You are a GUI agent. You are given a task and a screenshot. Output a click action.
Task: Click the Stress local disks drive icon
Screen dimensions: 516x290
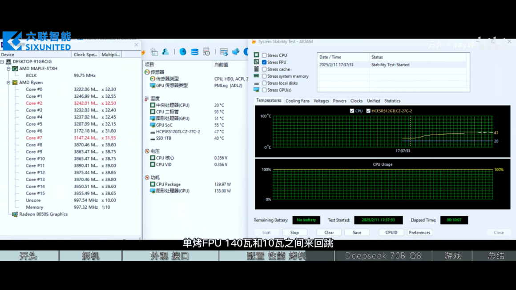pyautogui.click(x=256, y=83)
